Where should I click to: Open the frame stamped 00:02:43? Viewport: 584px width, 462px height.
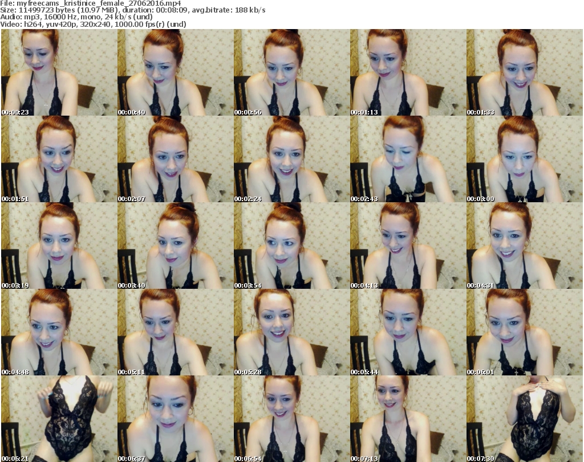(x=408, y=159)
